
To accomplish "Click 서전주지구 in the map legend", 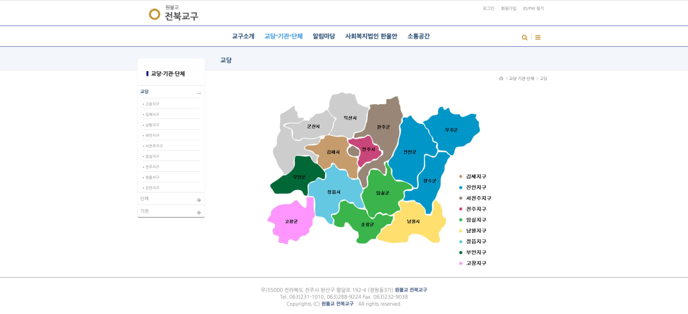I will (479, 198).
